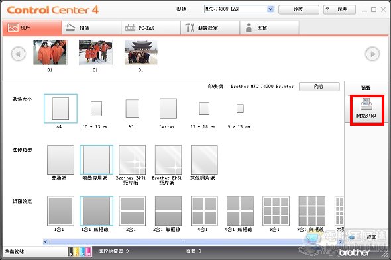The height and width of the screenshot is (260, 391).
Task: Open the model dropdown MFC-J430W LAN
Action: tap(239, 9)
